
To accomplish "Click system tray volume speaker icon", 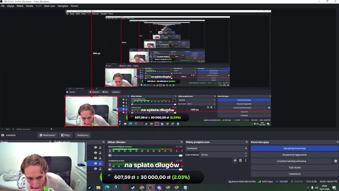I will click(316, 188).
